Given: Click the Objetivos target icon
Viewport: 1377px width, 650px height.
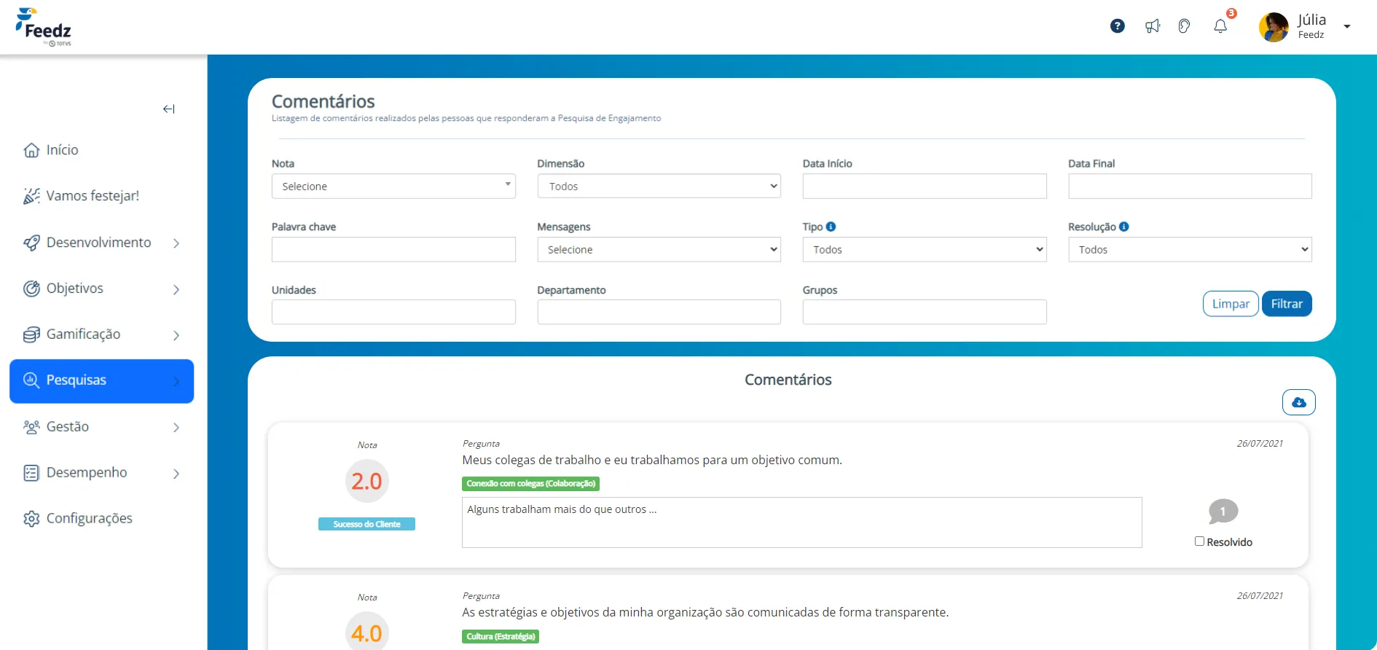Looking at the screenshot, I should coord(31,289).
